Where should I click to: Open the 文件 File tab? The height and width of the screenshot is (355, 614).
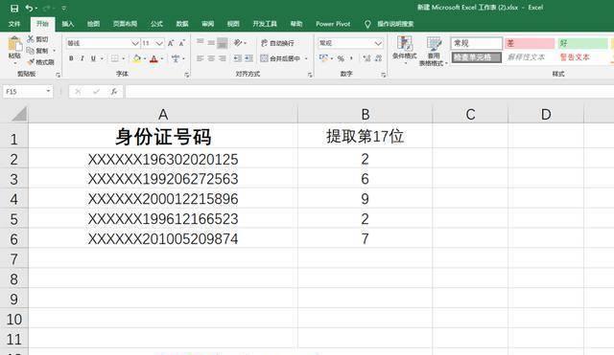[x=14, y=24]
